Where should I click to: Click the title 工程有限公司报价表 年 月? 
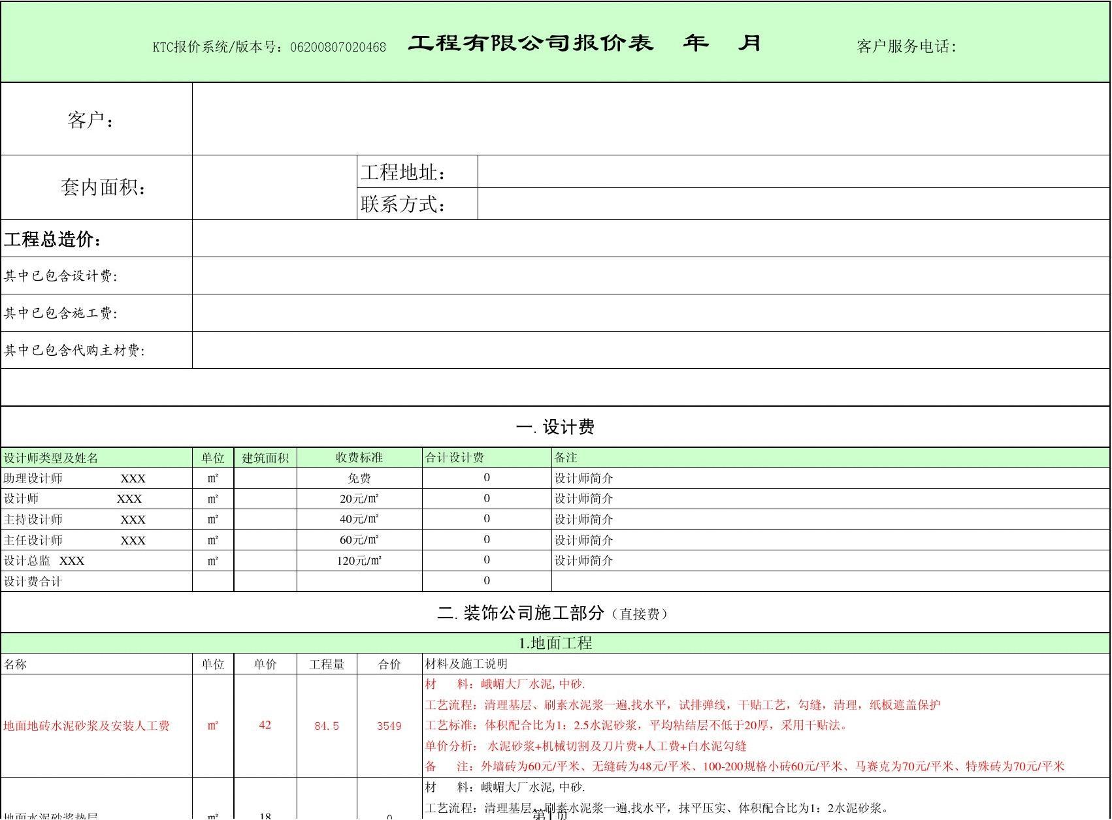coord(585,43)
